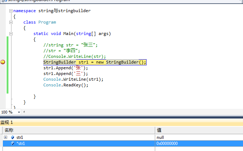Click the str1 variable icon in watch
243x151 pixels.
13,137
